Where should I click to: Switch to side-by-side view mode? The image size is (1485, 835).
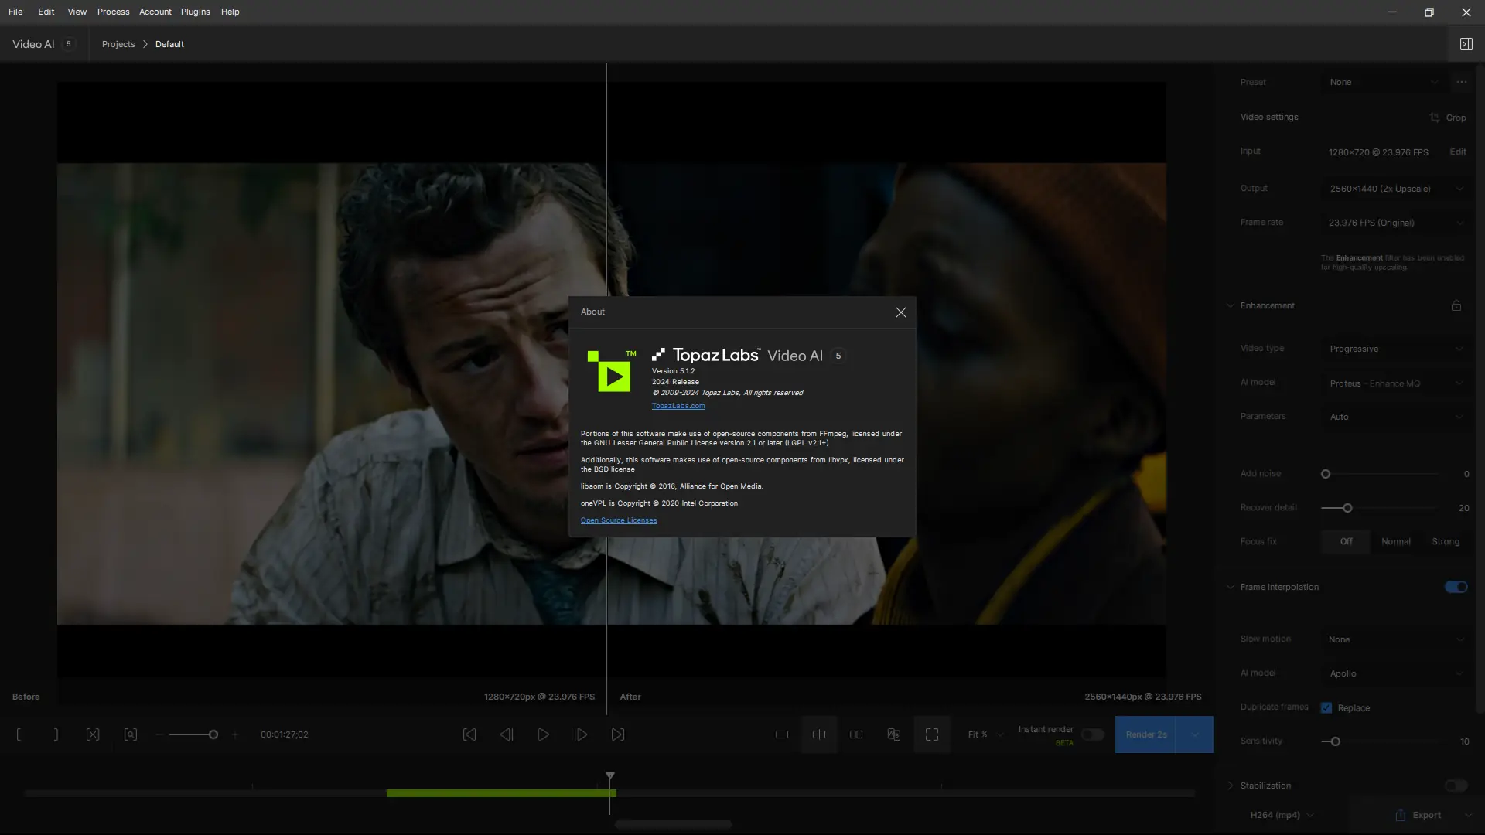click(x=856, y=734)
